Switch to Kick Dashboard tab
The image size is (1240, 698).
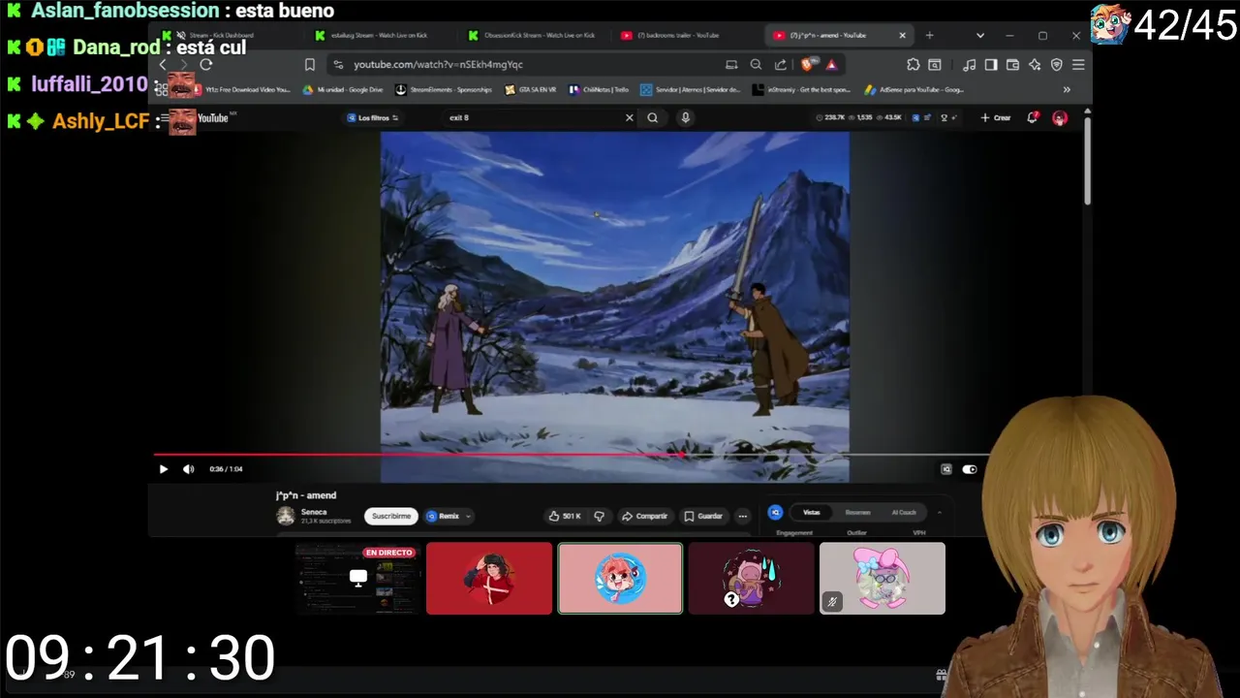pyautogui.click(x=223, y=36)
